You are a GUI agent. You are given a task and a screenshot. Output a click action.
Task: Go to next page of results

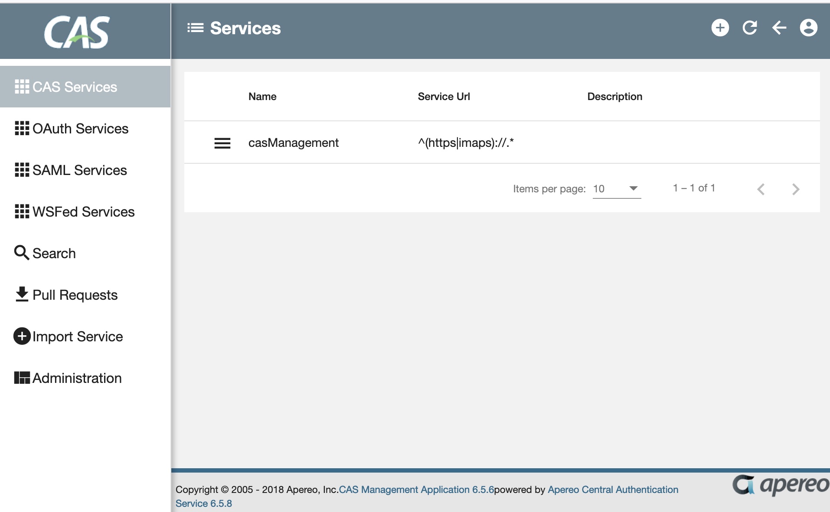796,189
